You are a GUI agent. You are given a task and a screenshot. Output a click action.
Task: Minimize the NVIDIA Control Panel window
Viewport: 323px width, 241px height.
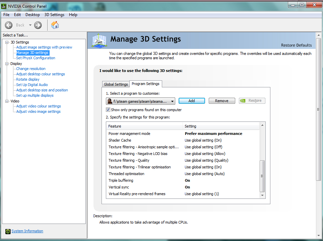[293, 5]
